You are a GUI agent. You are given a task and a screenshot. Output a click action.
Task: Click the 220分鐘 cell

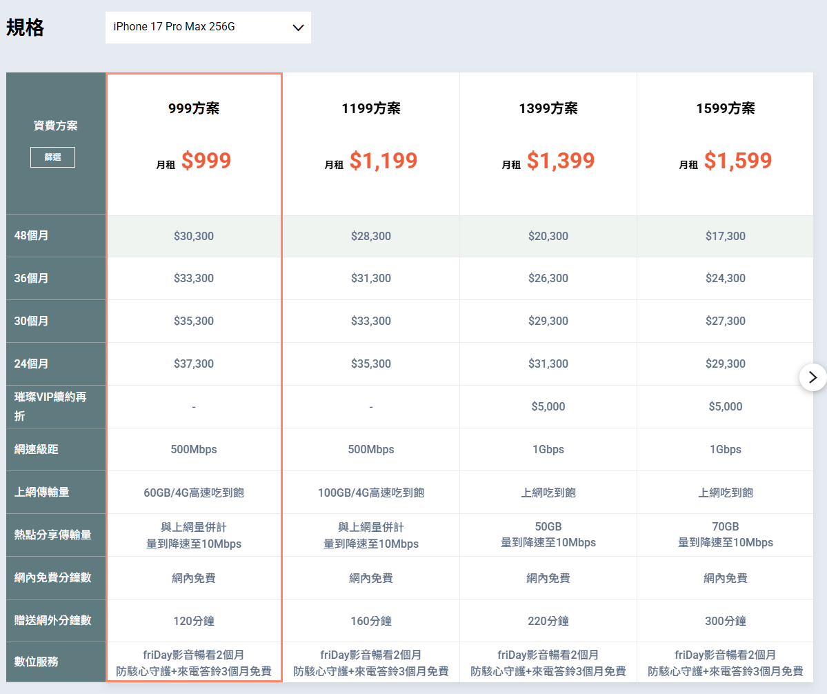[548, 621]
